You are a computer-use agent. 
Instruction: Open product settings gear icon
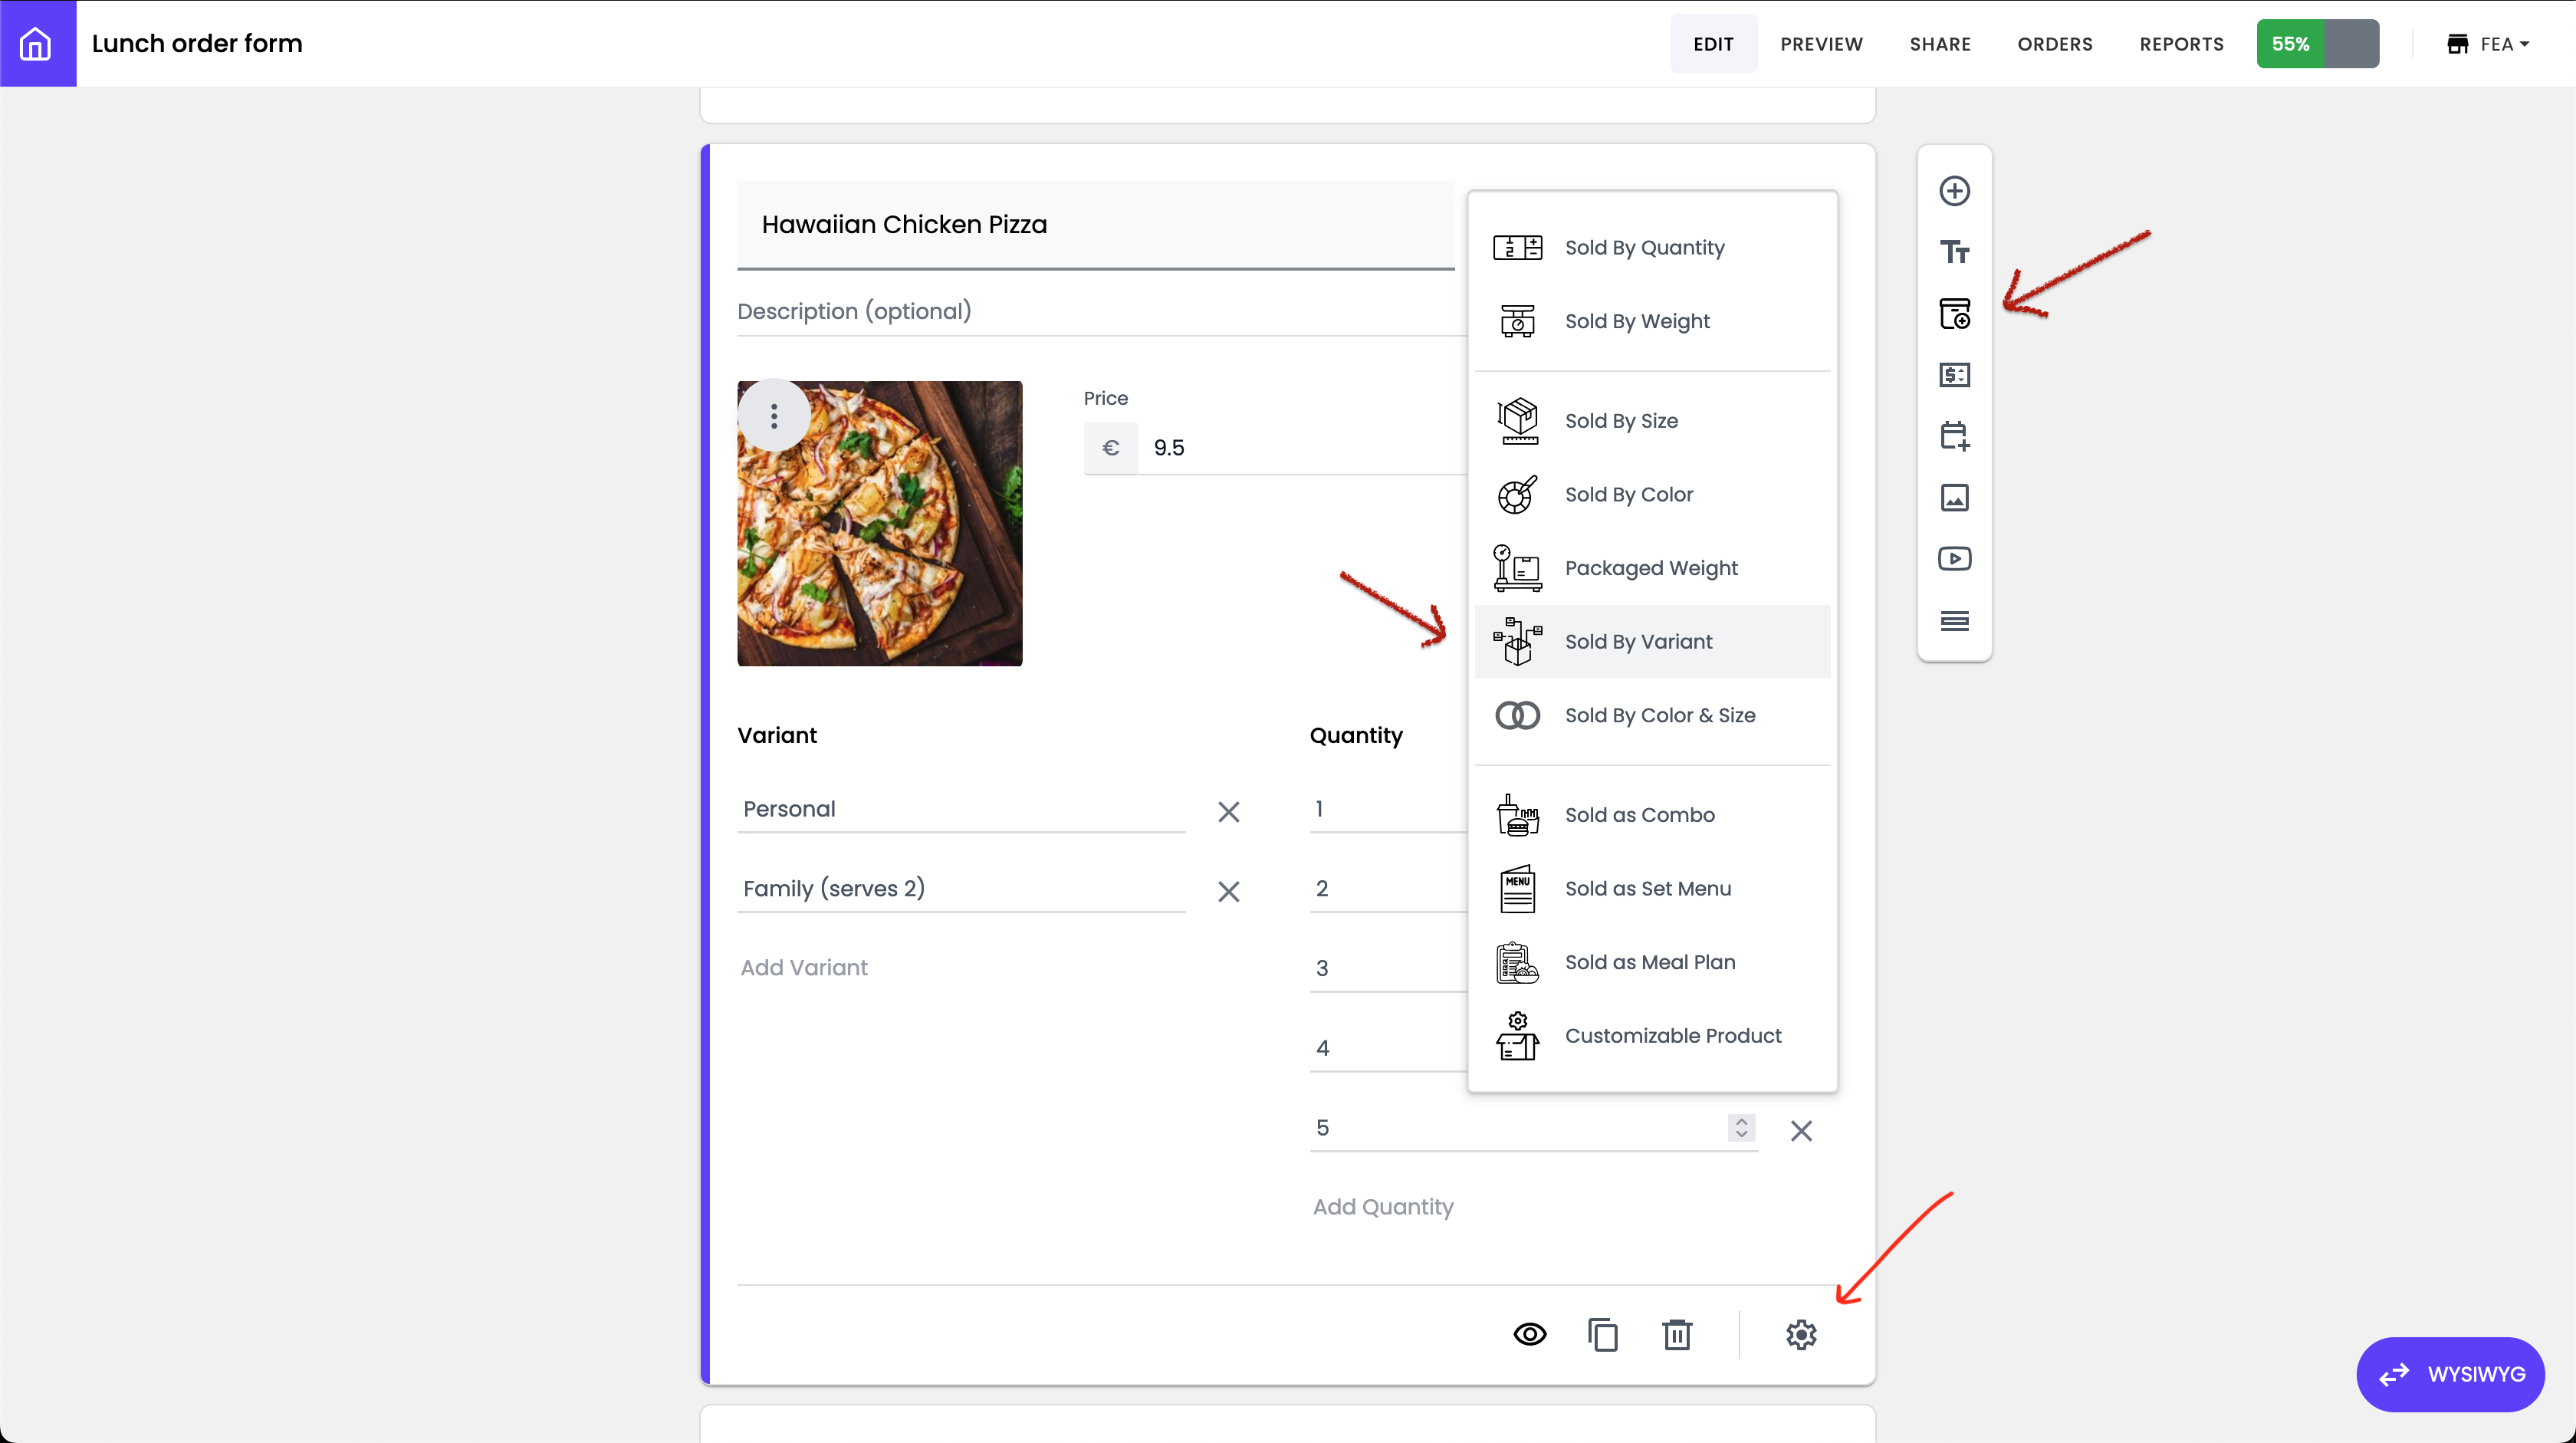[x=1801, y=1334]
